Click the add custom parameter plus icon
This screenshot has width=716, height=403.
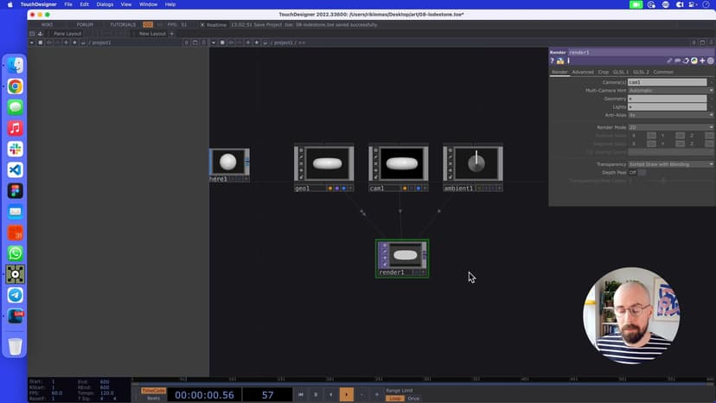(702, 61)
